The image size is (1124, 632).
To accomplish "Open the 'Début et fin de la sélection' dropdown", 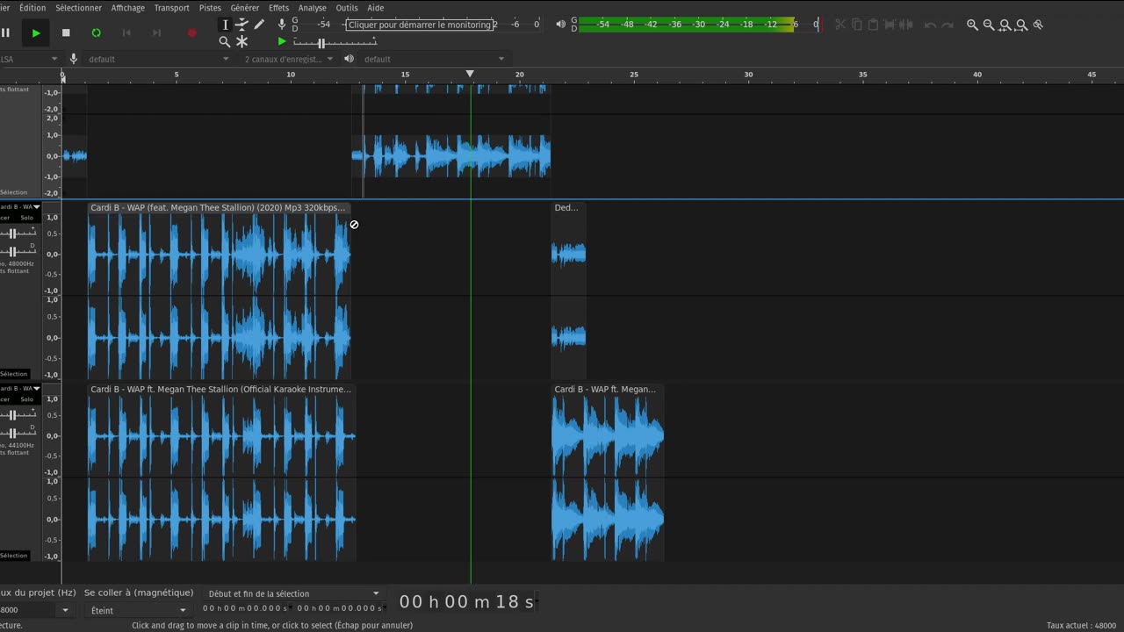I will [x=293, y=593].
